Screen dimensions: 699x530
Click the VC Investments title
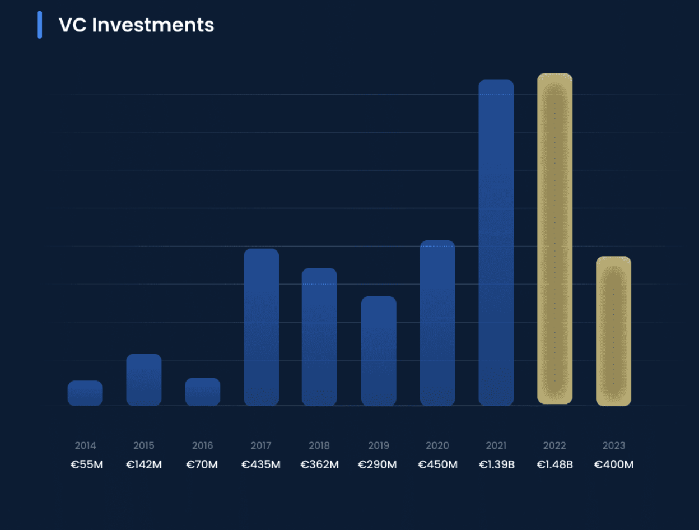click(x=136, y=25)
